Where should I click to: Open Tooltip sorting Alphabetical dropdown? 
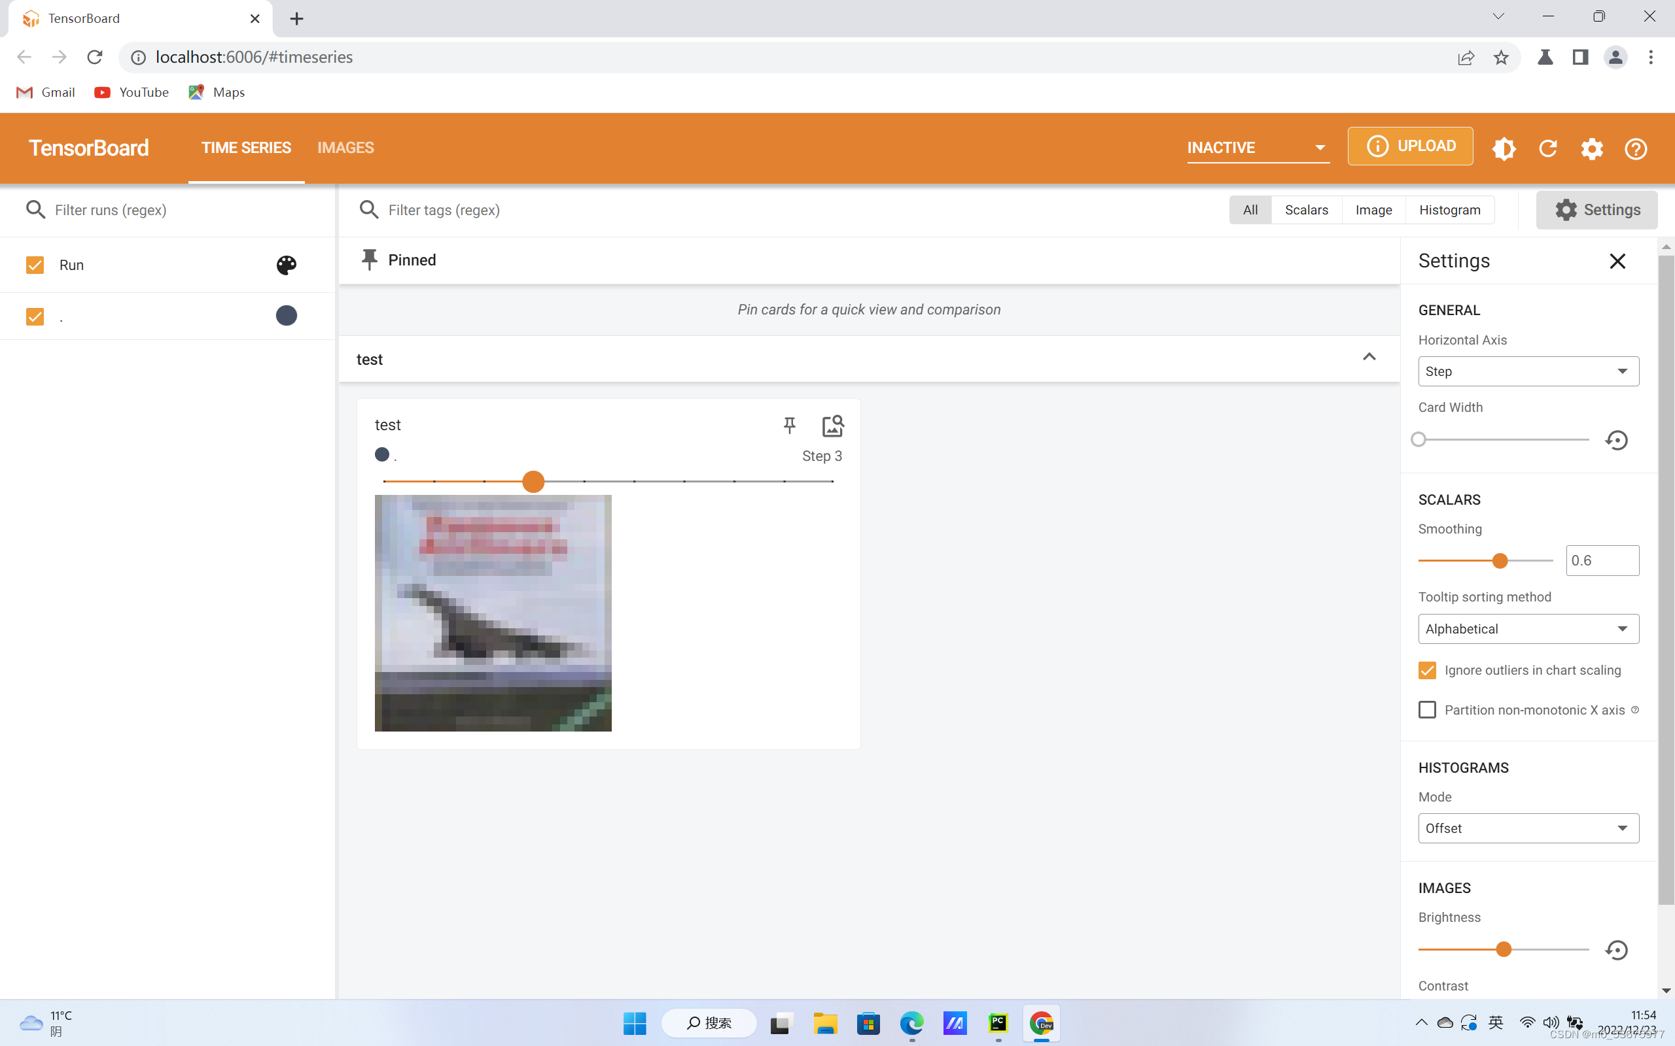click(1528, 629)
